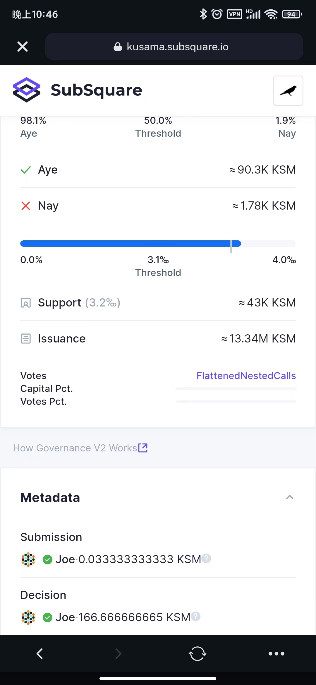Click the Issuance document icon
The height and width of the screenshot is (685, 316).
(x=26, y=339)
